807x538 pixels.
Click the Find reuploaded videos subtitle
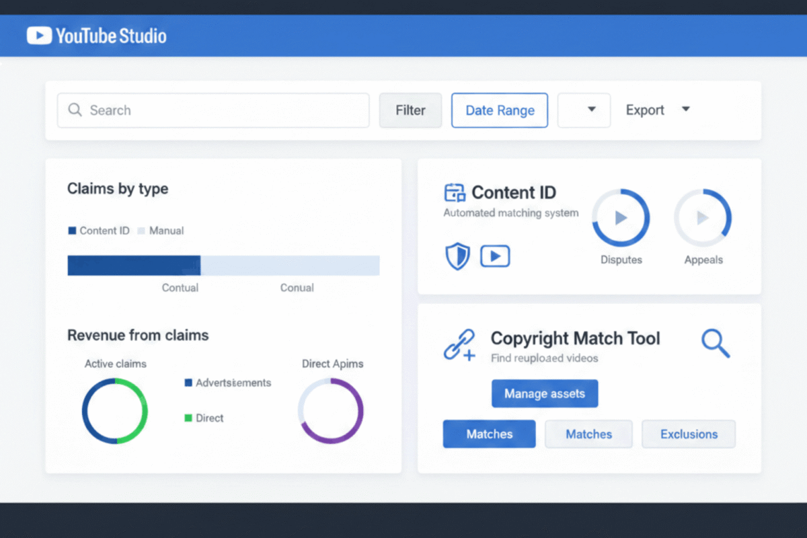tap(545, 358)
